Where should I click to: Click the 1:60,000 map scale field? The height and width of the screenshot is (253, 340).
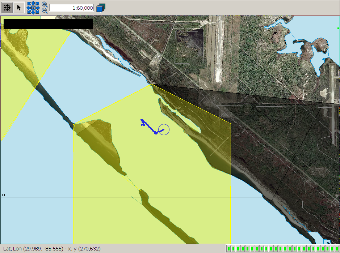point(72,8)
